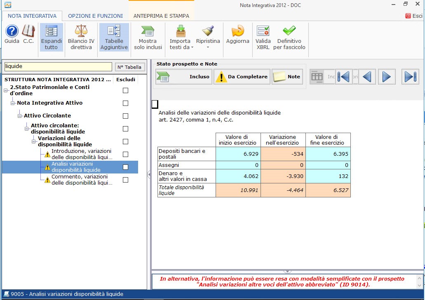Toggle the checkbox above the prospetto title
Screen dimensions: 425x300
tap(155, 104)
